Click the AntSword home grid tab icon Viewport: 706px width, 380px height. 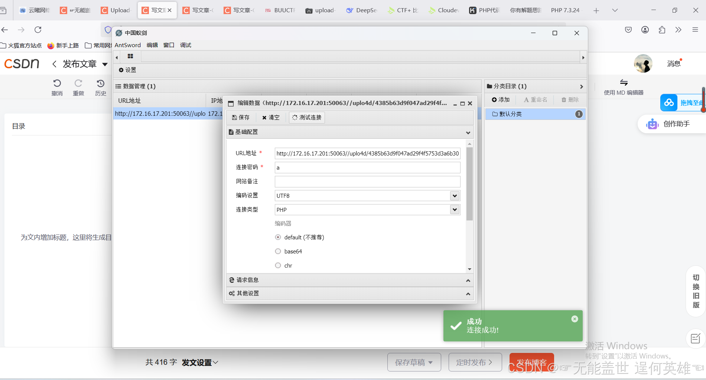pos(130,56)
